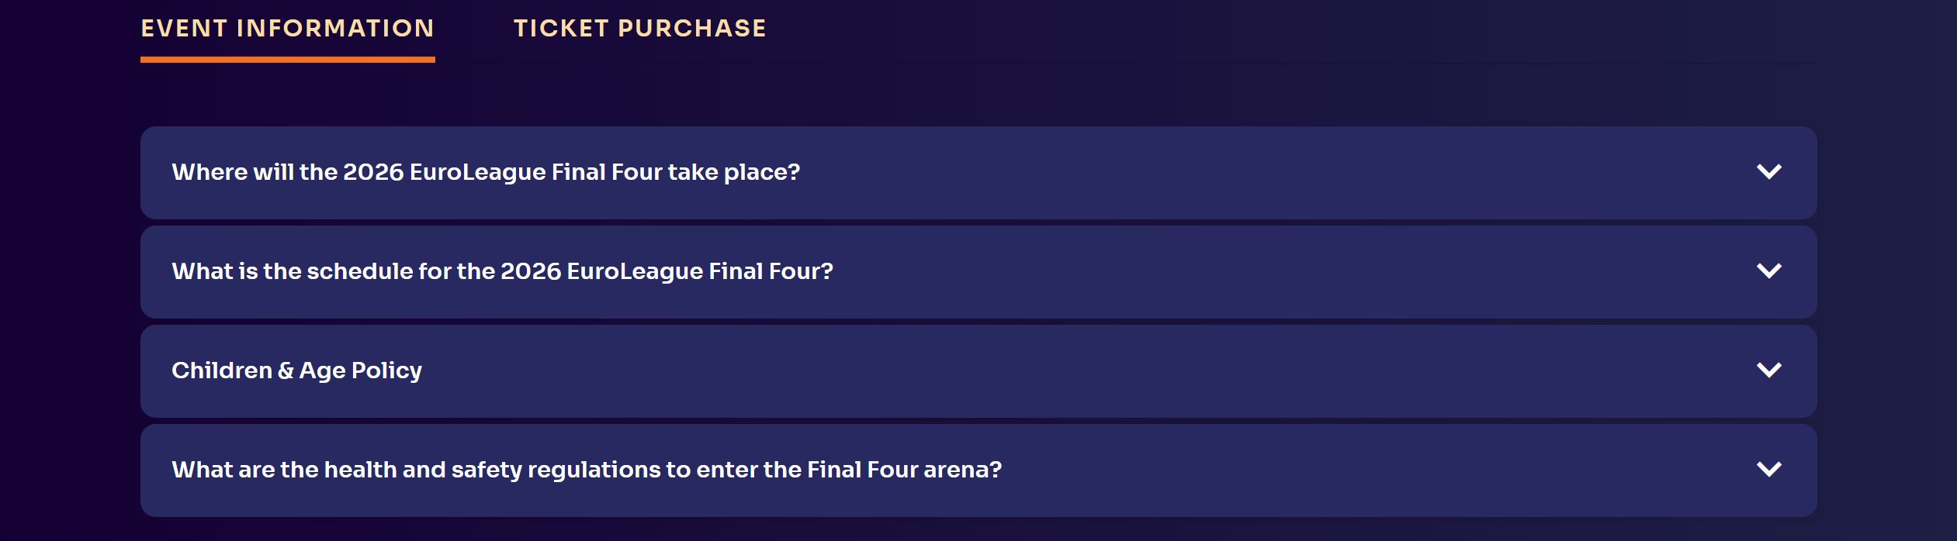Click 'Final Four arena?' in the last question
Viewport: 1957px width, 541px height.
point(904,470)
